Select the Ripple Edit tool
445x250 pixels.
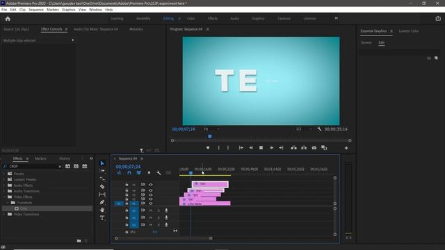pos(102,178)
